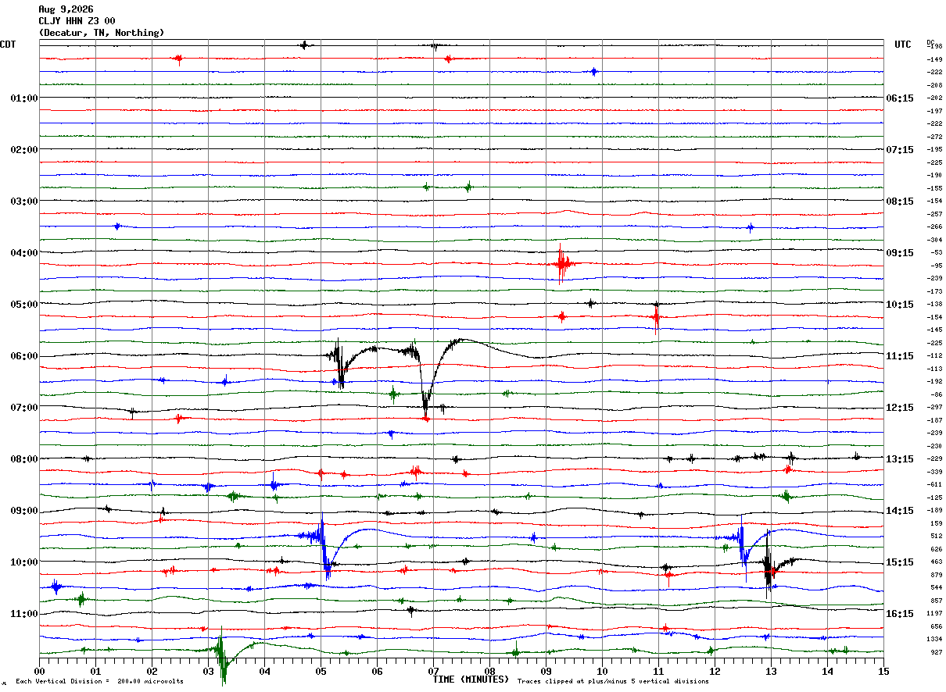Viewport: 946px width, 692px height.
Task: Click the 09:15 UTC time label
Action: pos(900,253)
